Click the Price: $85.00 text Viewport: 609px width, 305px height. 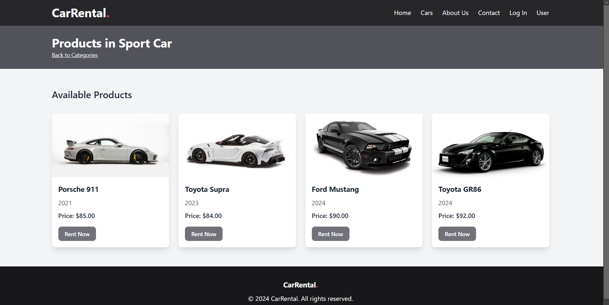(77, 216)
